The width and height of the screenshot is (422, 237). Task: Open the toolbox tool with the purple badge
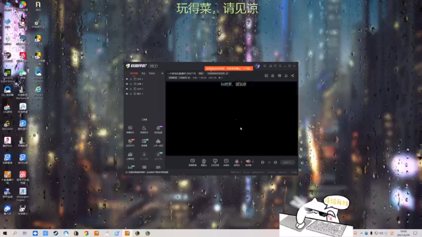[x=158, y=129]
